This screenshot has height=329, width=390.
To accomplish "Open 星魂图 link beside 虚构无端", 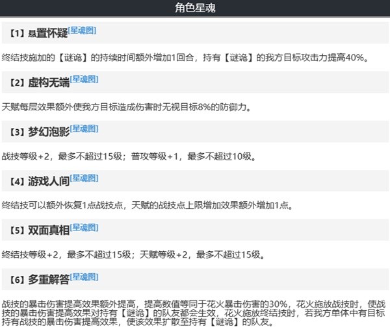I will pos(84,79).
